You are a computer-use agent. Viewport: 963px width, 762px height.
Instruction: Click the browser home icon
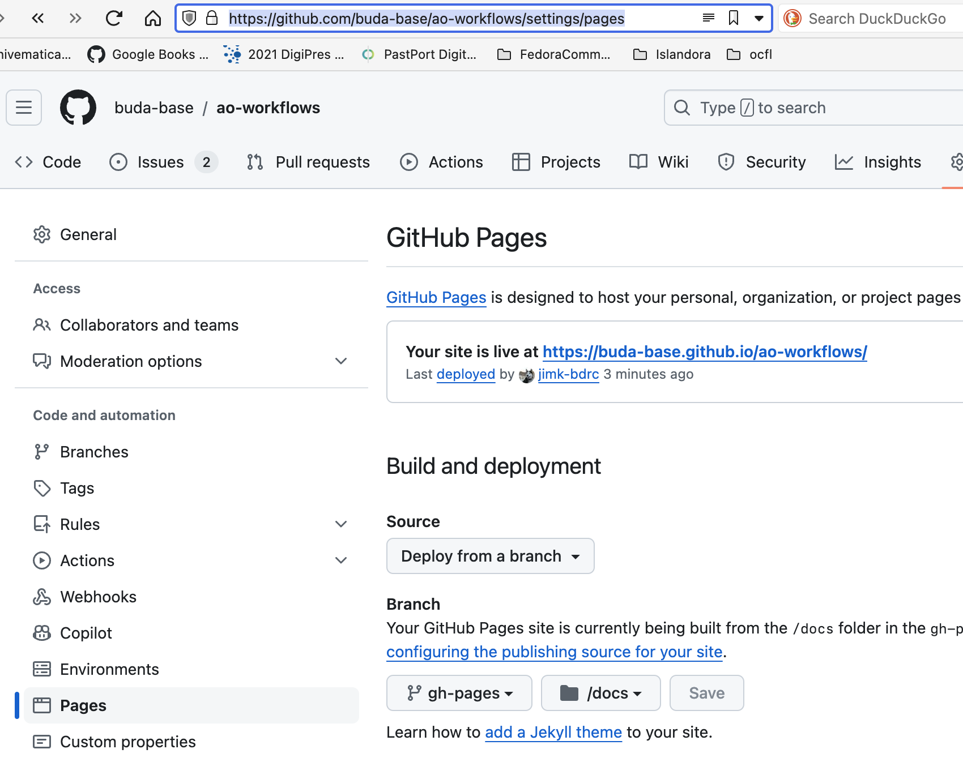coord(152,18)
